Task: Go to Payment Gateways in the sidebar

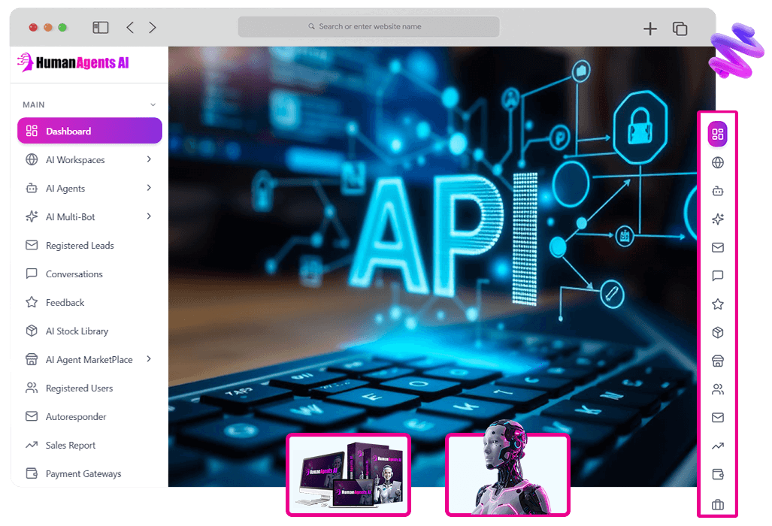Action: (83, 474)
